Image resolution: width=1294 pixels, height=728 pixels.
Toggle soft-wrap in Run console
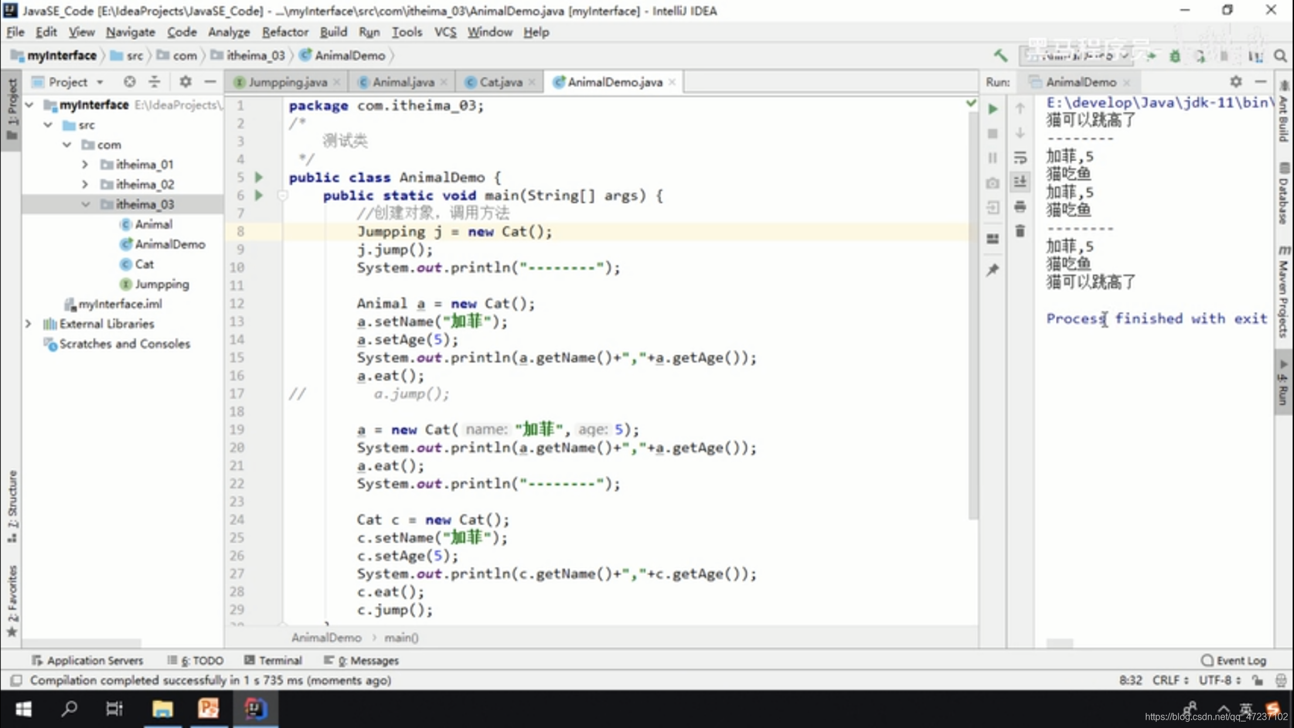coord(1020,158)
